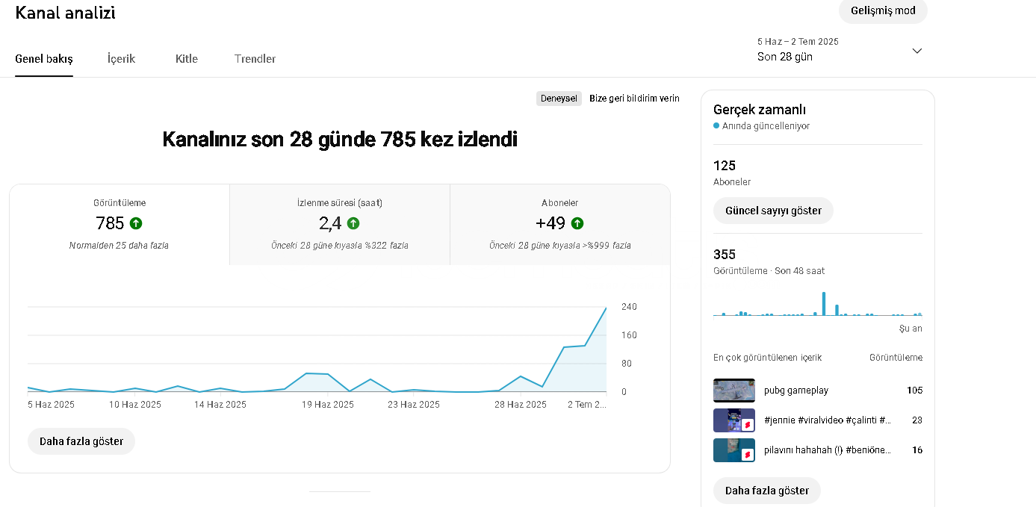The width and height of the screenshot is (1036, 507).
Task: Expand the date range chevron arrow
Action: (x=917, y=51)
